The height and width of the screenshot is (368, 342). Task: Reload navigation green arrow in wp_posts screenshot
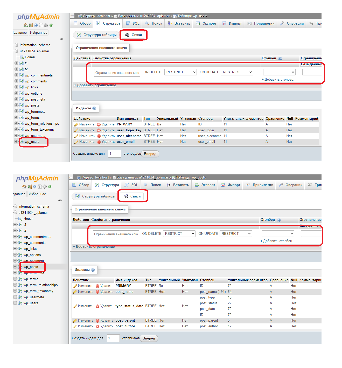pos(50,187)
